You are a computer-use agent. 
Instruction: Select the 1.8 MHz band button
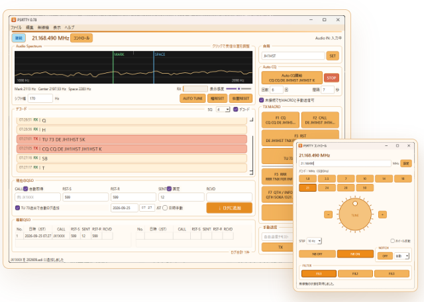point(307,179)
